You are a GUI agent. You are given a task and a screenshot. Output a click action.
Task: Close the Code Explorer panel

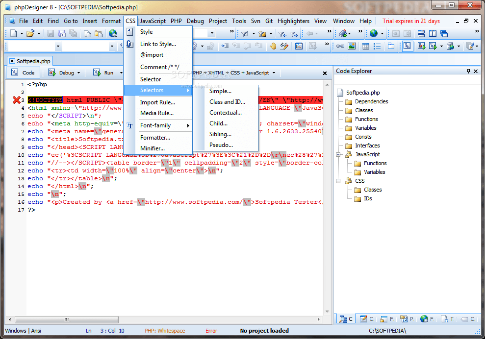pos(476,71)
